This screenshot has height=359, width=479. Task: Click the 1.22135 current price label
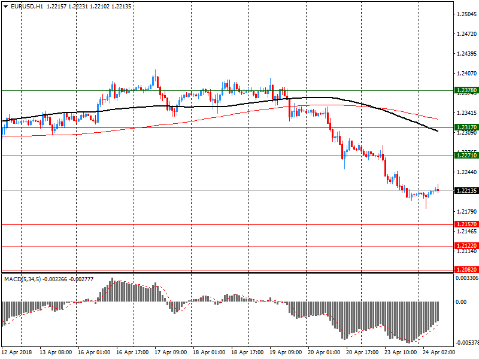[x=466, y=191]
